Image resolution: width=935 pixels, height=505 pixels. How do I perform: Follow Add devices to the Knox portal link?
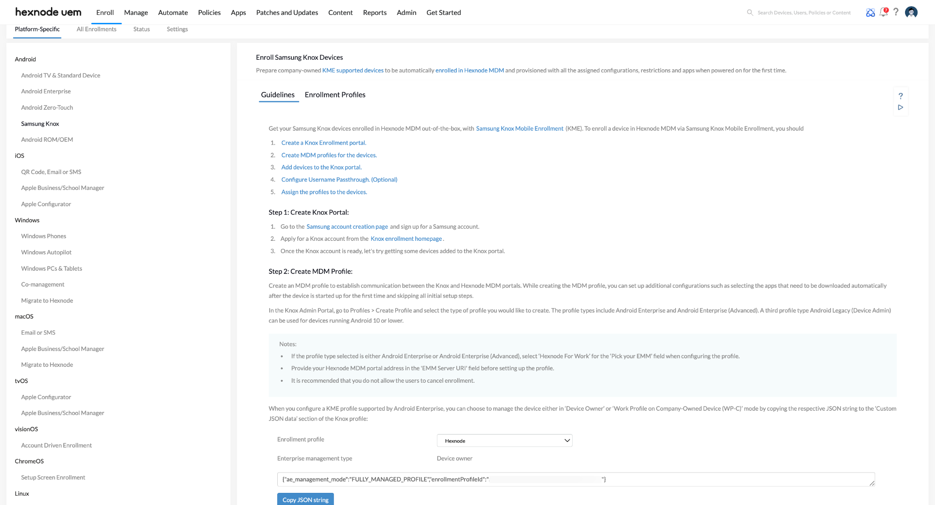[x=322, y=167]
